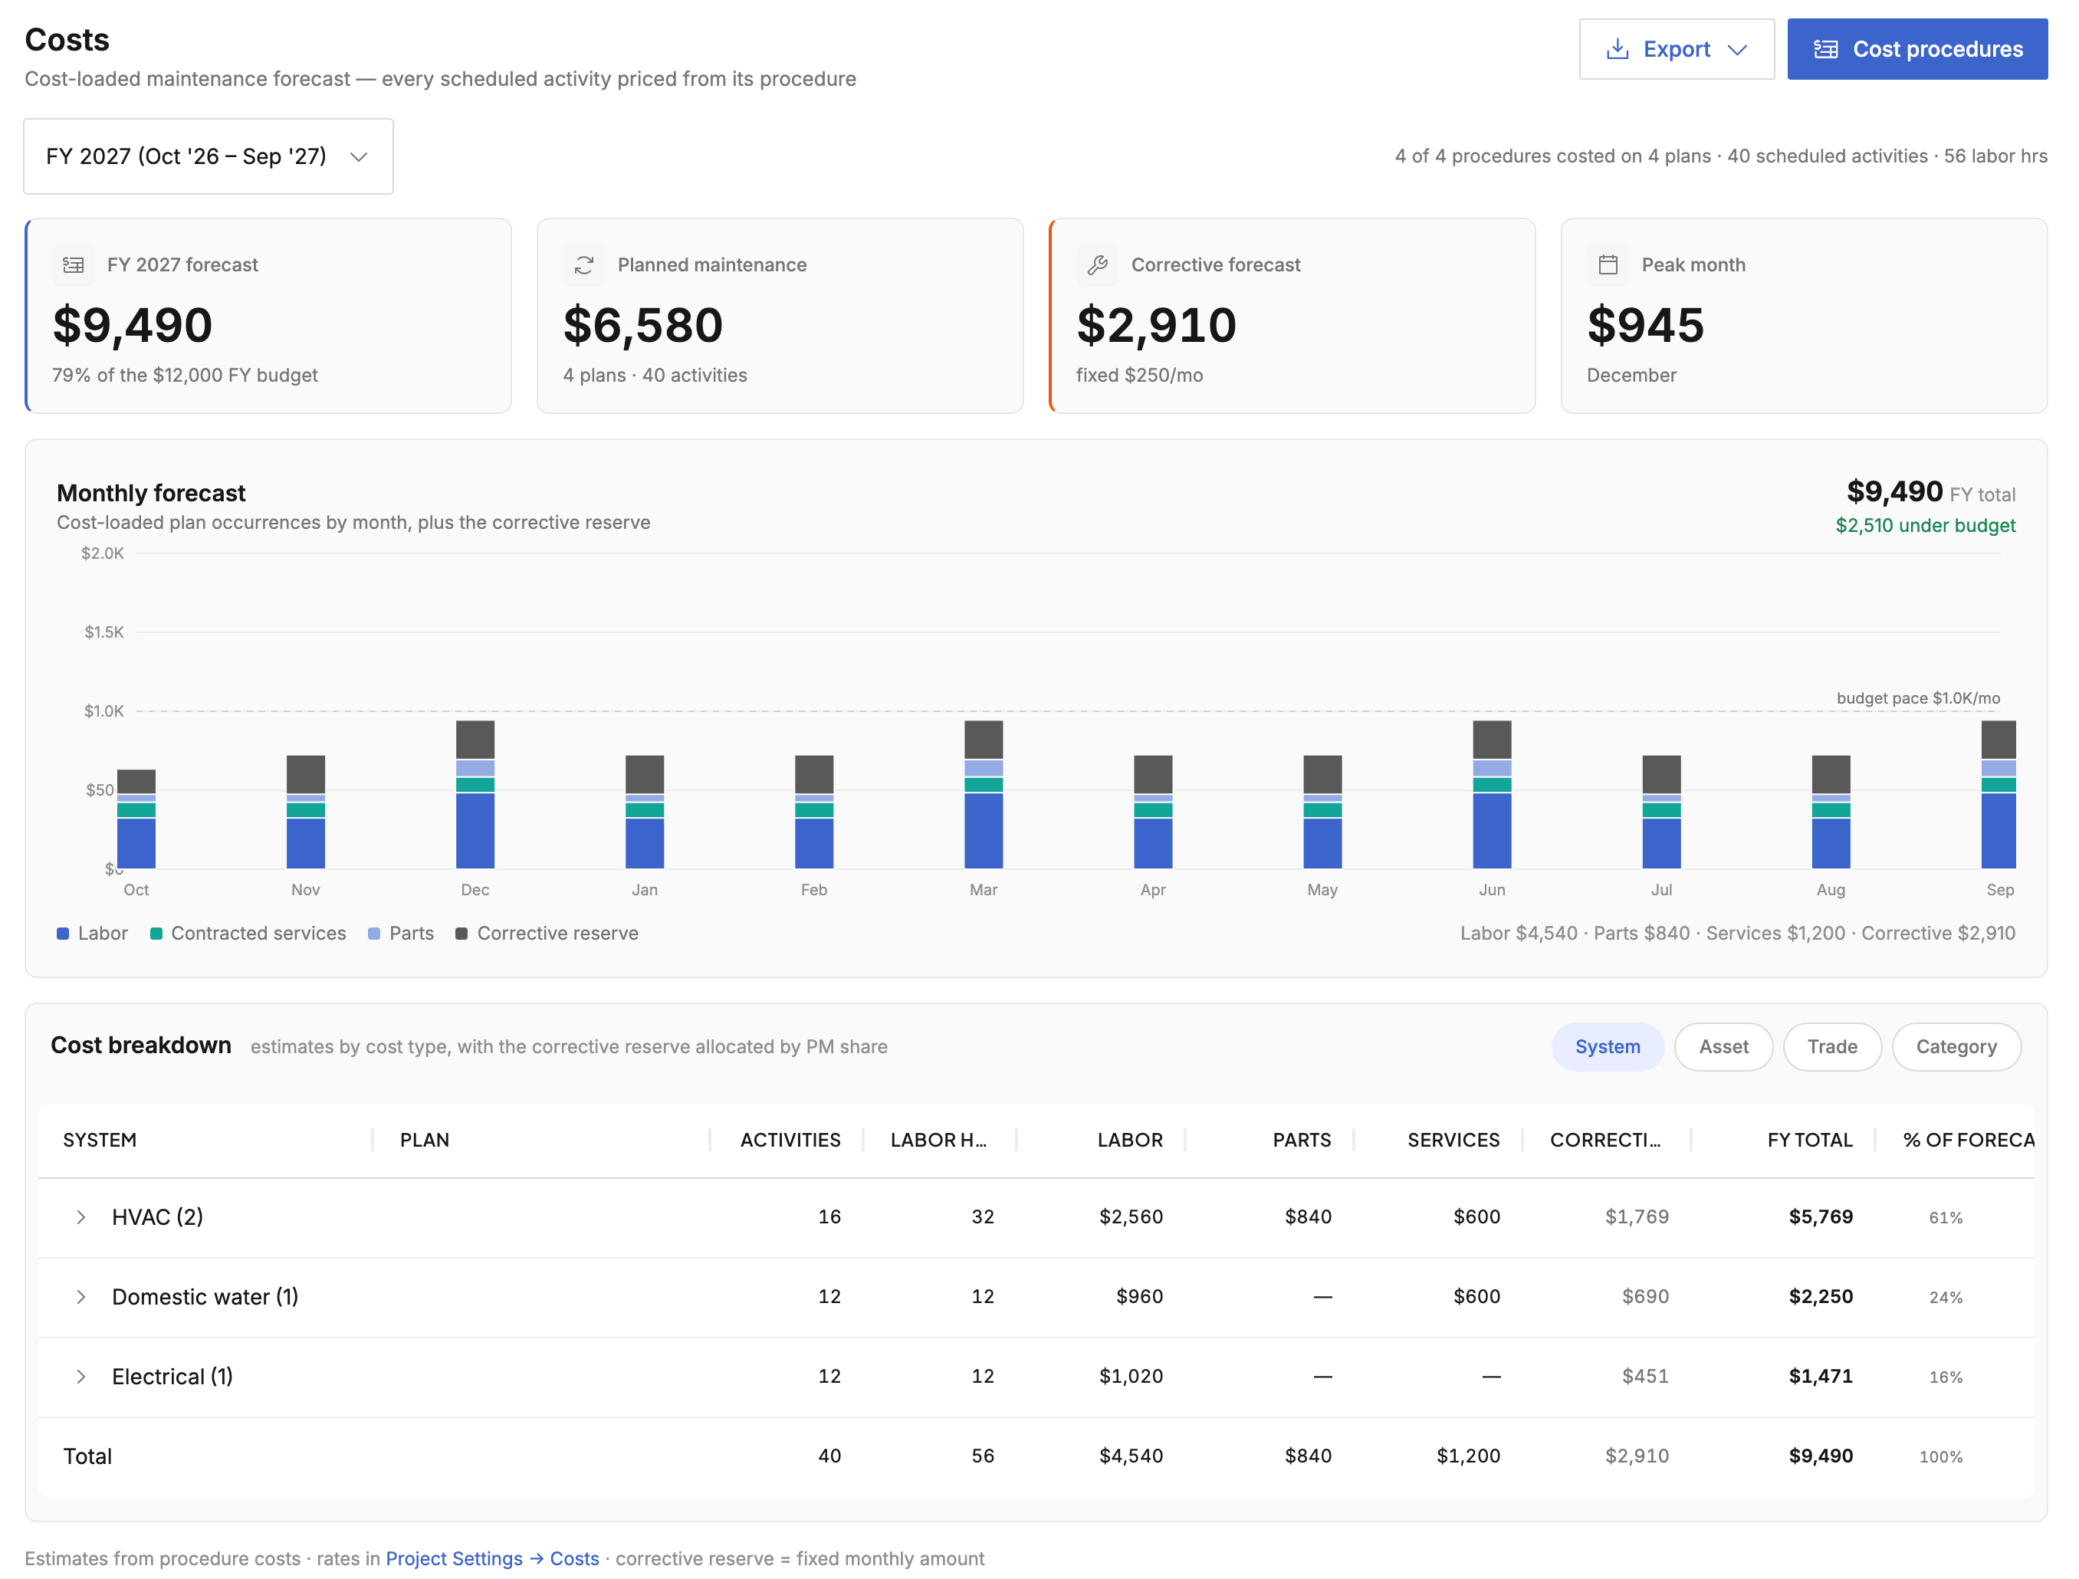Click HVAC FY total $5,769
The image size is (2079, 1579).
click(1821, 1217)
